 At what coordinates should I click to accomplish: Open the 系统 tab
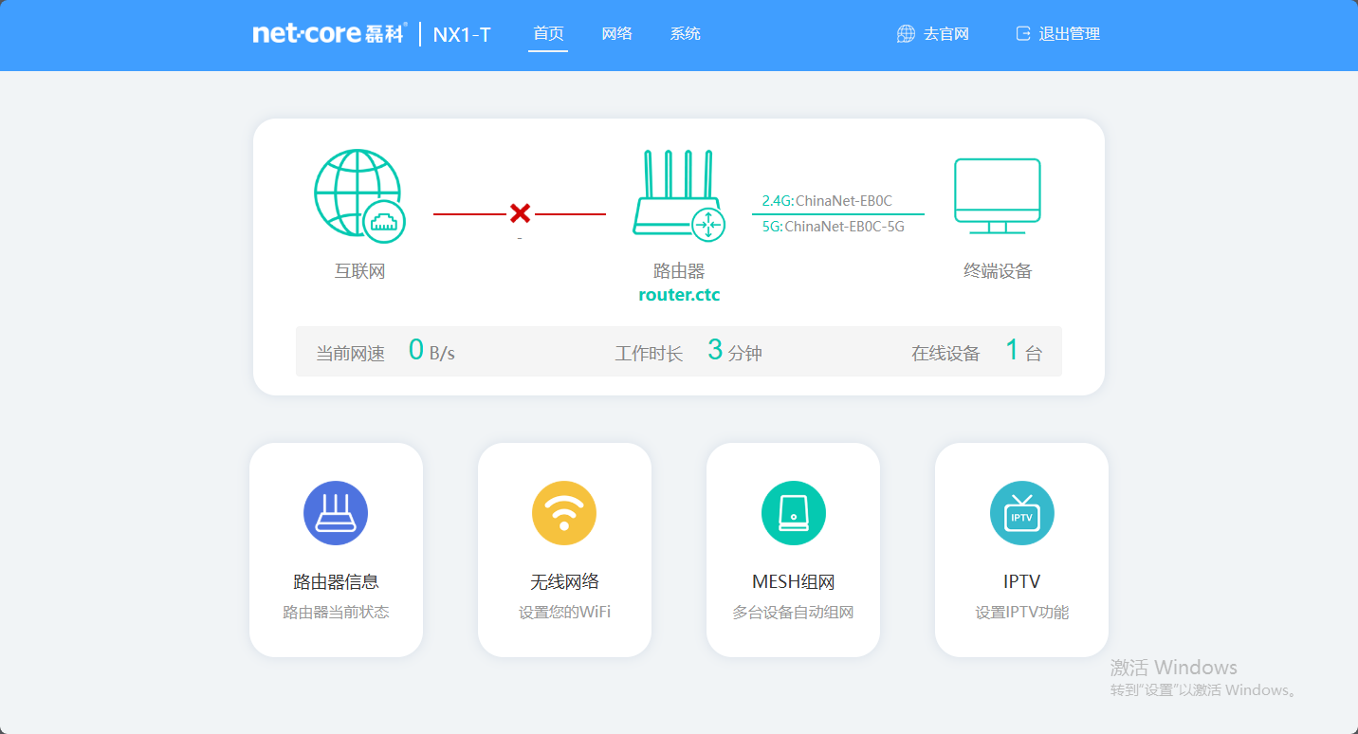tap(685, 33)
